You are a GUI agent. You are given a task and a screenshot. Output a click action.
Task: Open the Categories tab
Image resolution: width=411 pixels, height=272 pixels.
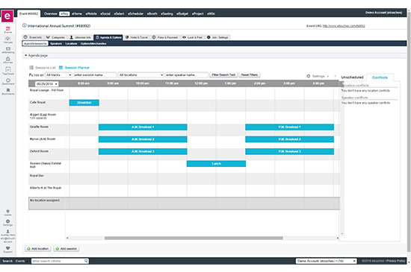(55, 37)
